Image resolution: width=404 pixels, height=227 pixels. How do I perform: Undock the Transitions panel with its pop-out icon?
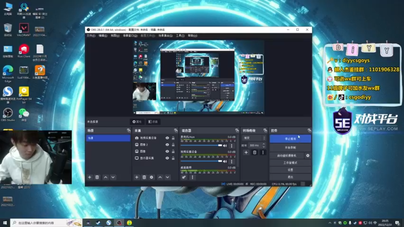pyautogui.click(x=265, y=131)
